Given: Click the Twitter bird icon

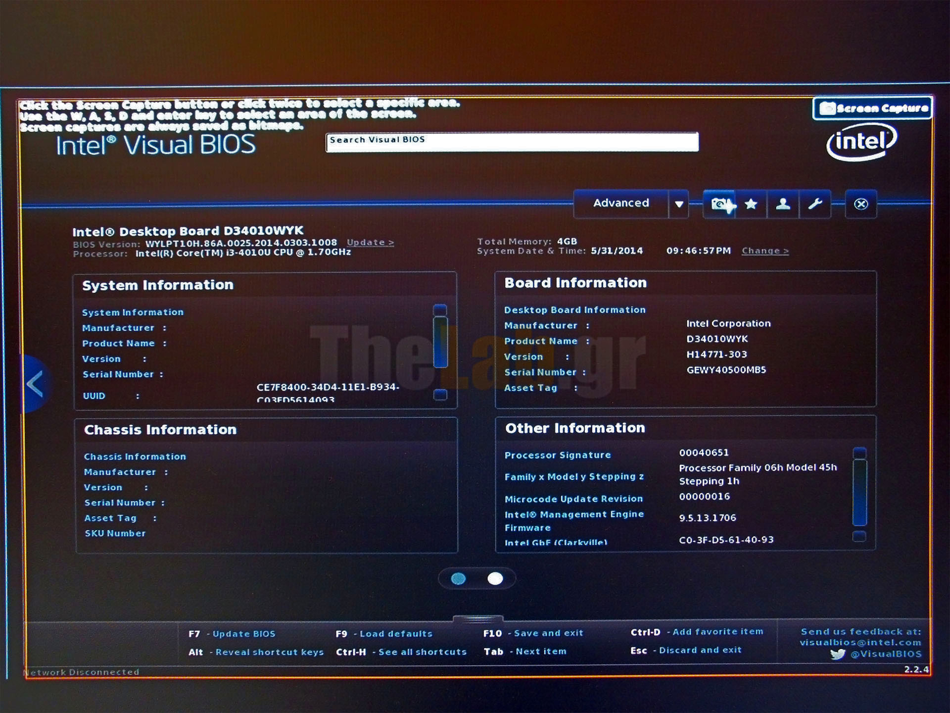Looking at the screenshot, I should pos(838,655).
